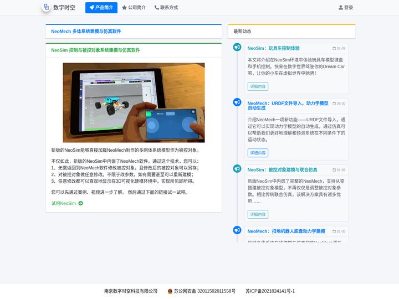Click the calendar icon by date 01-09 in 玩具车控制体验
This screenshot has width=399, height=299.
pos(334,48)
